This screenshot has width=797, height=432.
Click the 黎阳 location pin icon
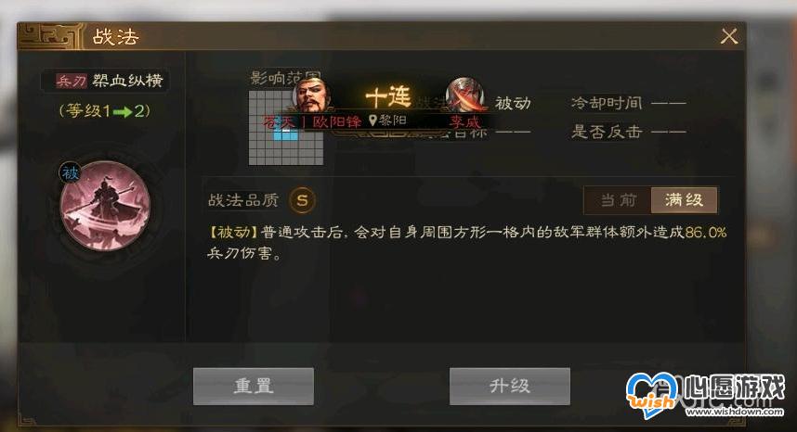[x=372, y=121]
